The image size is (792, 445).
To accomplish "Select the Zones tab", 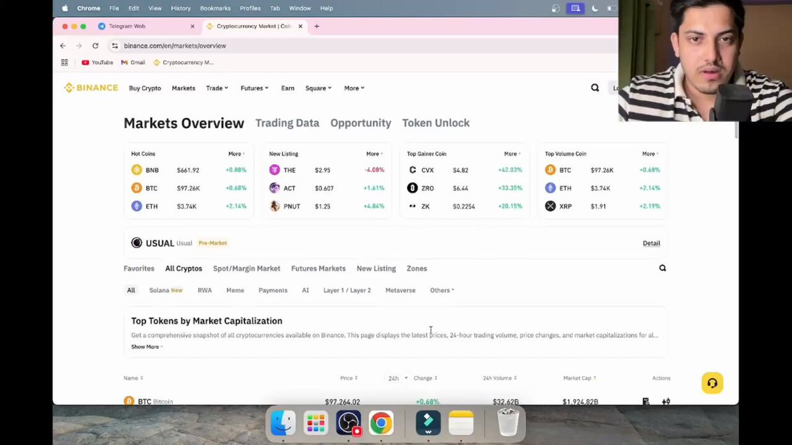I will [416, 268].
